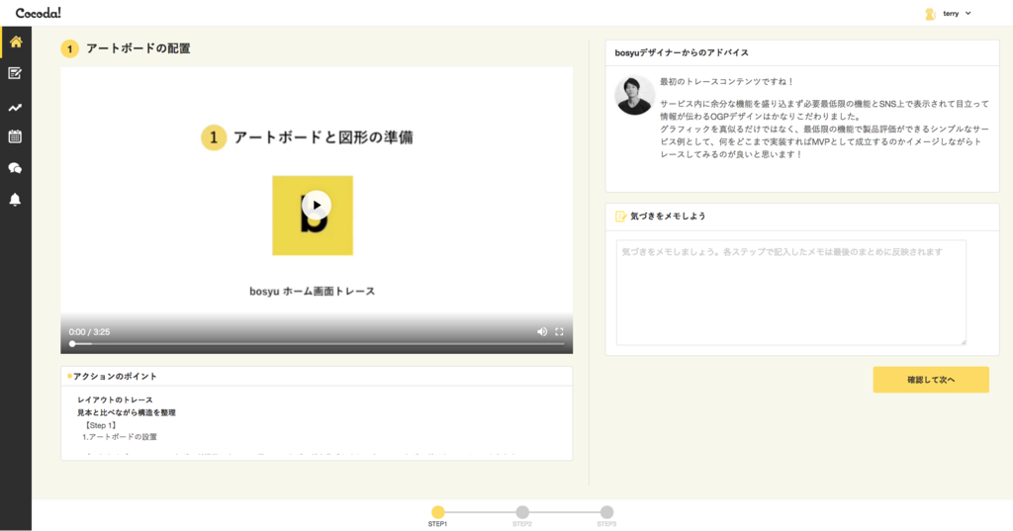The width and height of the screenshot is (1013, 531).
Task: Click the designer profile photo
Action: tap(634, 96)
